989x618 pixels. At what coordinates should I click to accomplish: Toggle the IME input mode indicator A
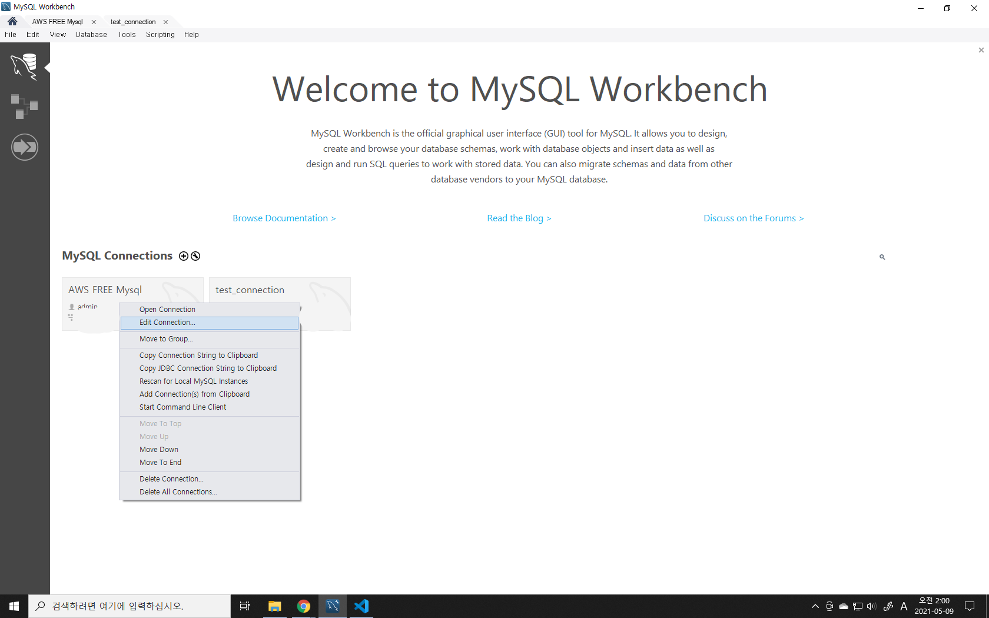(x=904, y=606)
